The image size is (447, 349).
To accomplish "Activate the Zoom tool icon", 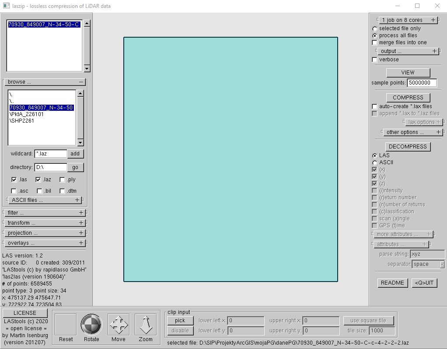I will pyautogui.click(x=146, y=324).
